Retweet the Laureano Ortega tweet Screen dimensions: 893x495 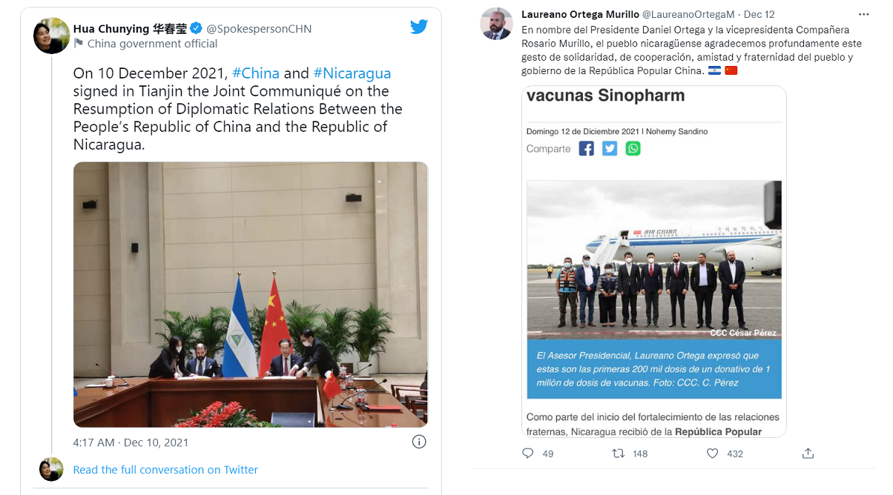(x=617, y=453)
